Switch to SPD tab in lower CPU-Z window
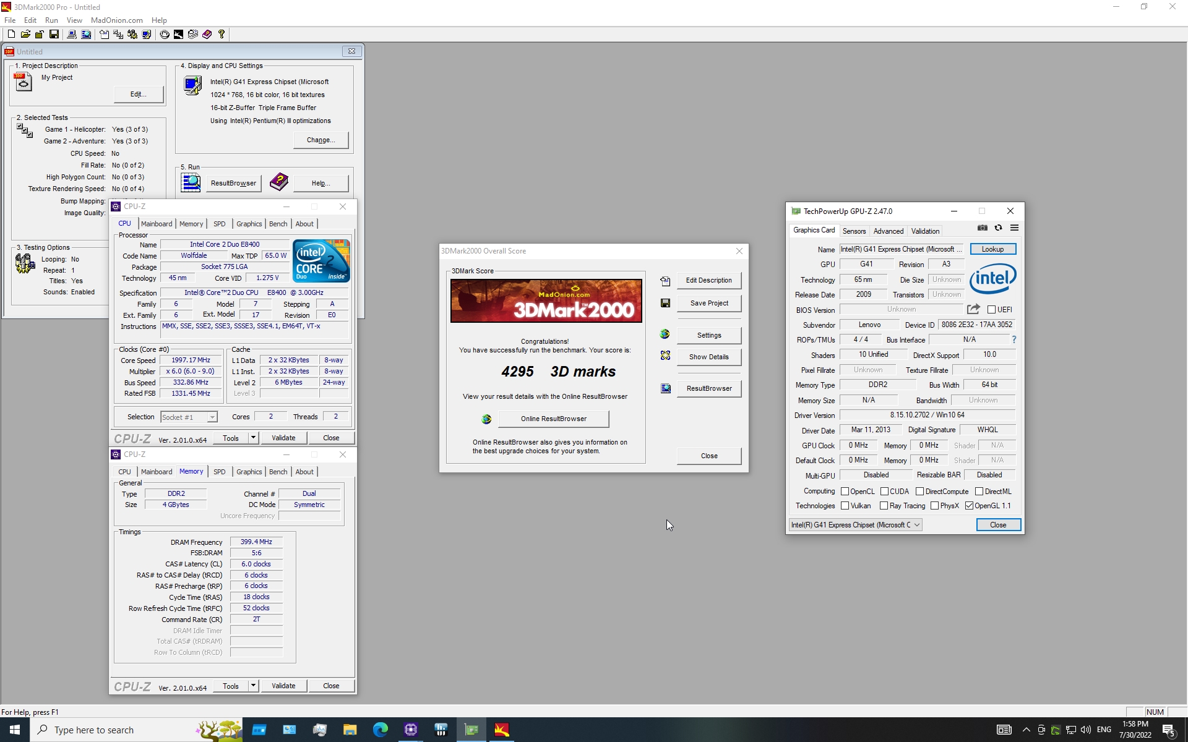The image size is (1188, 742). 219,472
